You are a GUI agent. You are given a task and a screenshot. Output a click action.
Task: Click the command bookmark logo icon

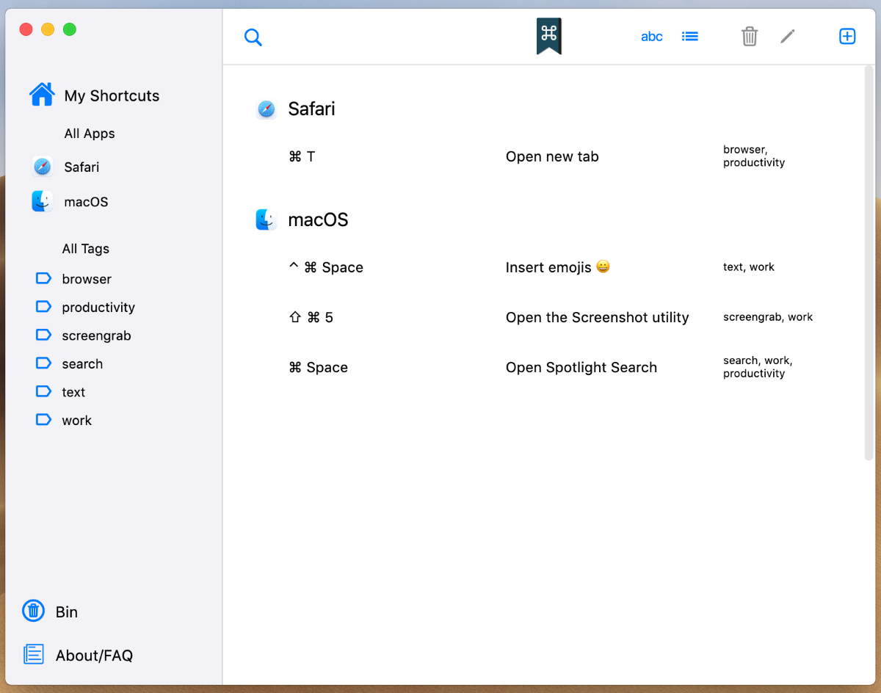pyautogui.click(x=549, y=36)
